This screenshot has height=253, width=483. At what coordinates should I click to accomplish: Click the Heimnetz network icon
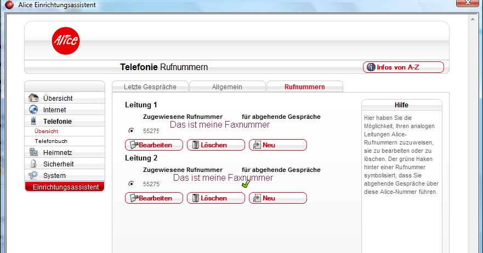(x=33, y=152)
